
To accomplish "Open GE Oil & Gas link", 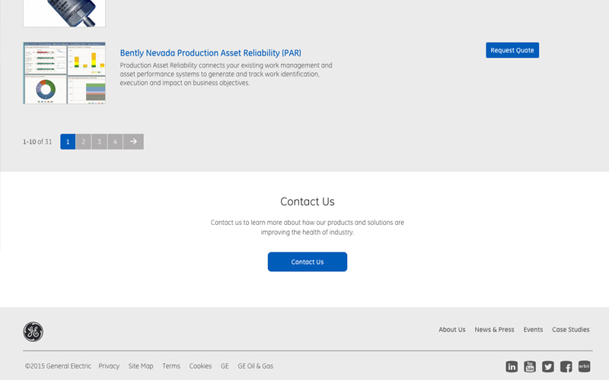I will (256, 366).
